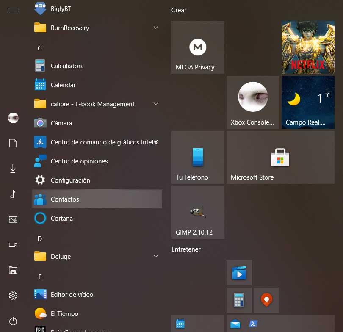Open the Xbox Console tile
This screenshot has width=343, height=332.
(253, 102)
